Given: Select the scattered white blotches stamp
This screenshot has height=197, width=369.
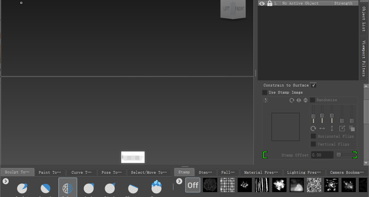Looking at the screenshot, I should click(331, 185).
